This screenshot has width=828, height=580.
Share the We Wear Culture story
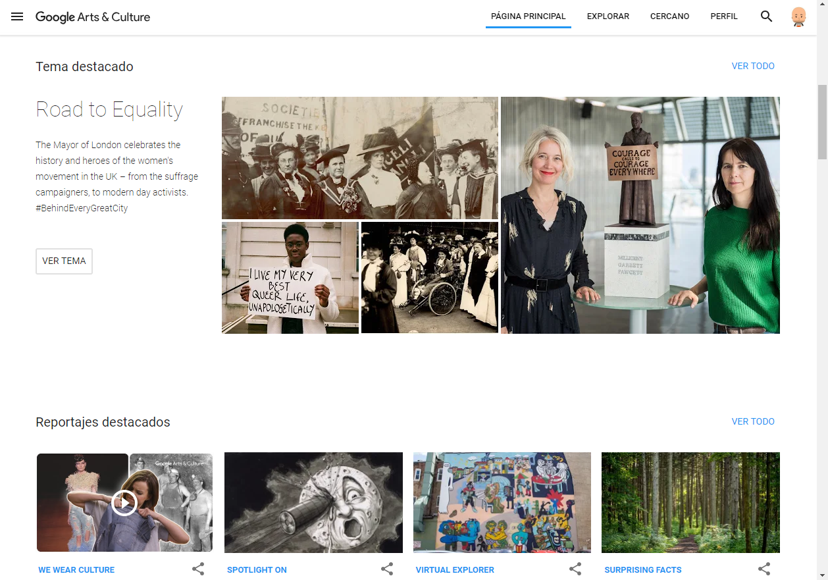[198, 569]
